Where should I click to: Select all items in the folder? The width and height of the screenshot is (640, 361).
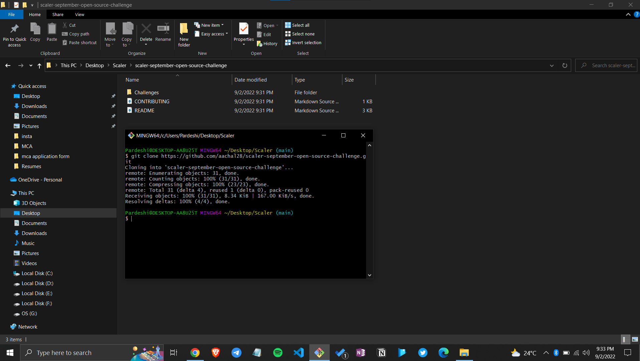pos(297,25)
